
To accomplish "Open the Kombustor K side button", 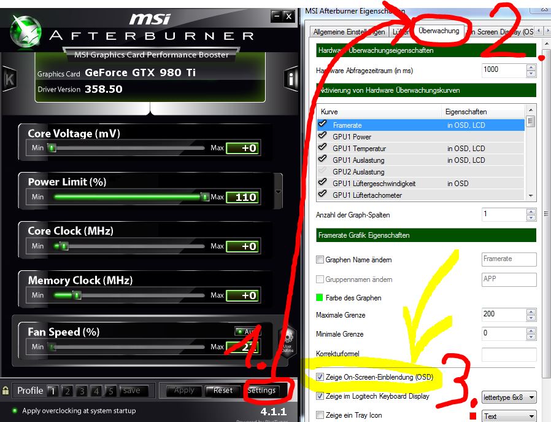I will pyautogui.click(x=9, y=79).
